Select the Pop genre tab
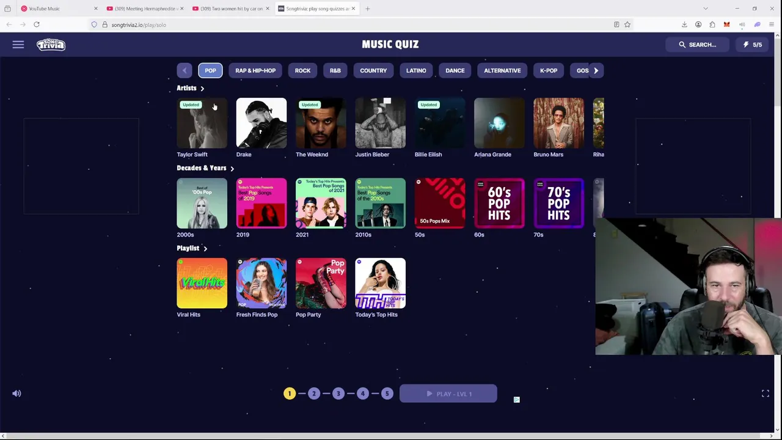 pyautogui.click(x=210, y=70)
